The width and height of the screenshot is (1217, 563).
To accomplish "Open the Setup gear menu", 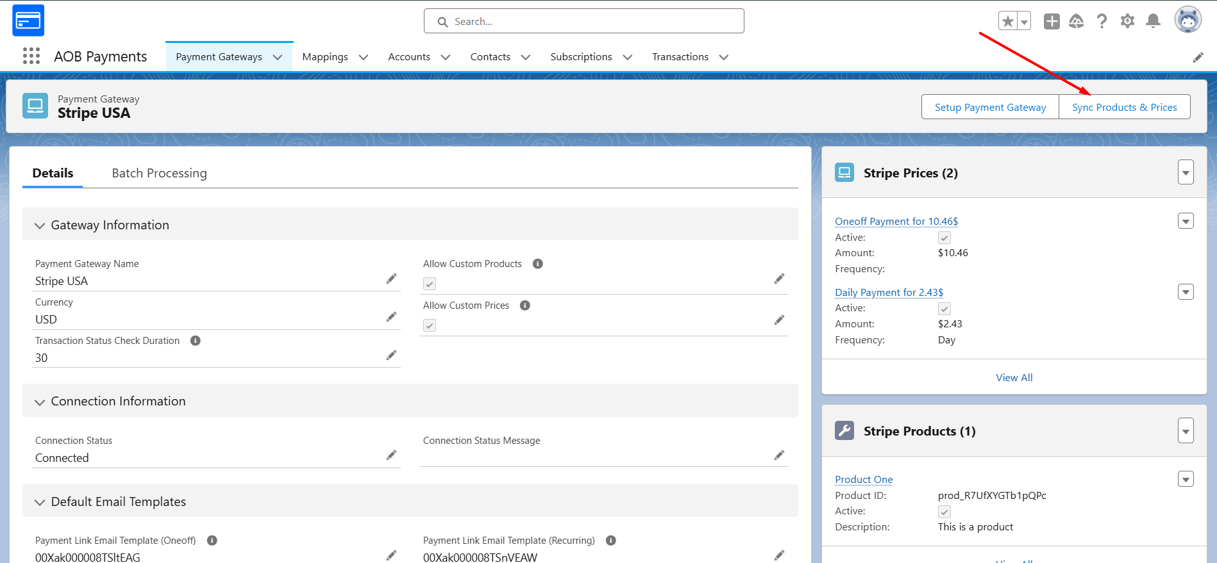I will (1127, 21).
